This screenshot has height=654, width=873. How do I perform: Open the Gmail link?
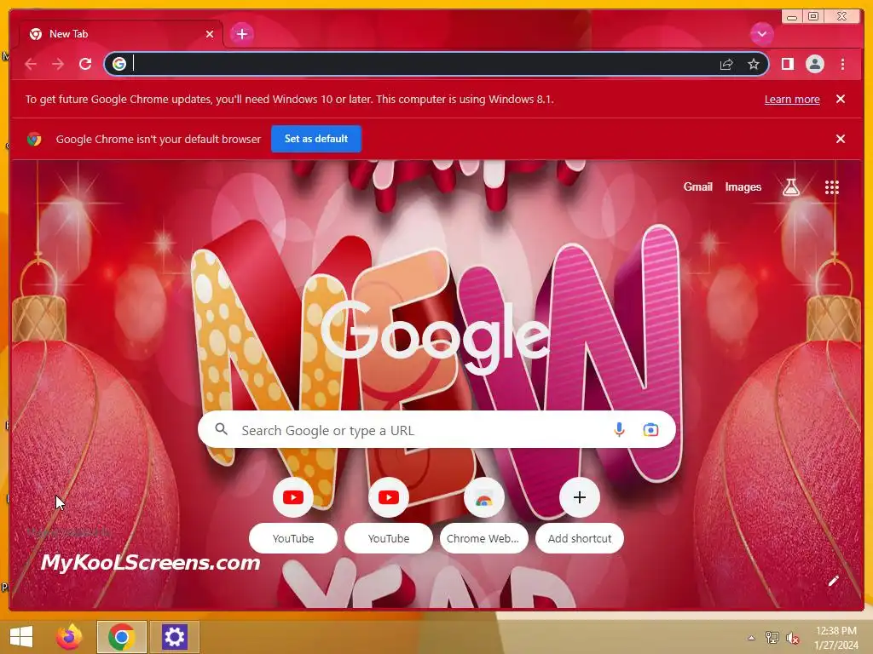coord(697,186)
